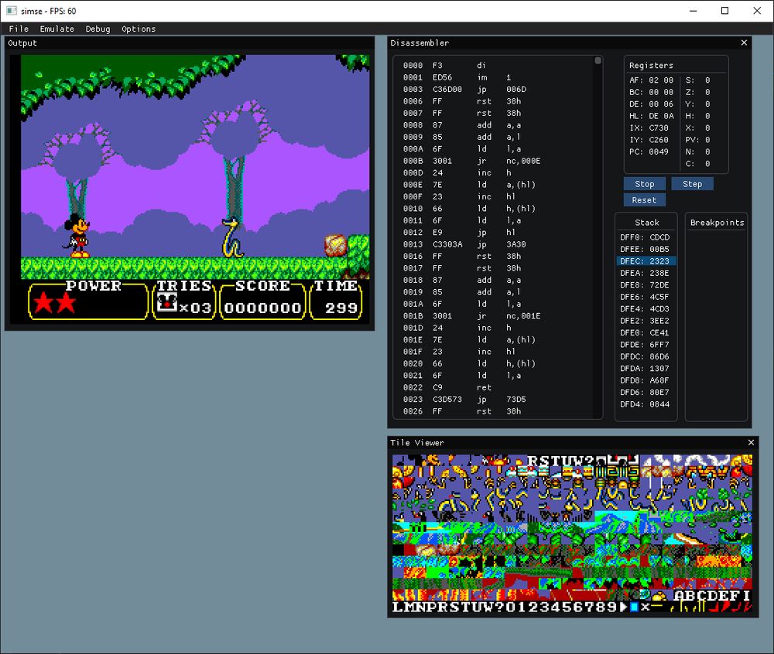Click the Output panel title
The width and height of the screenshot is (774, 654).
pos(22,43)
